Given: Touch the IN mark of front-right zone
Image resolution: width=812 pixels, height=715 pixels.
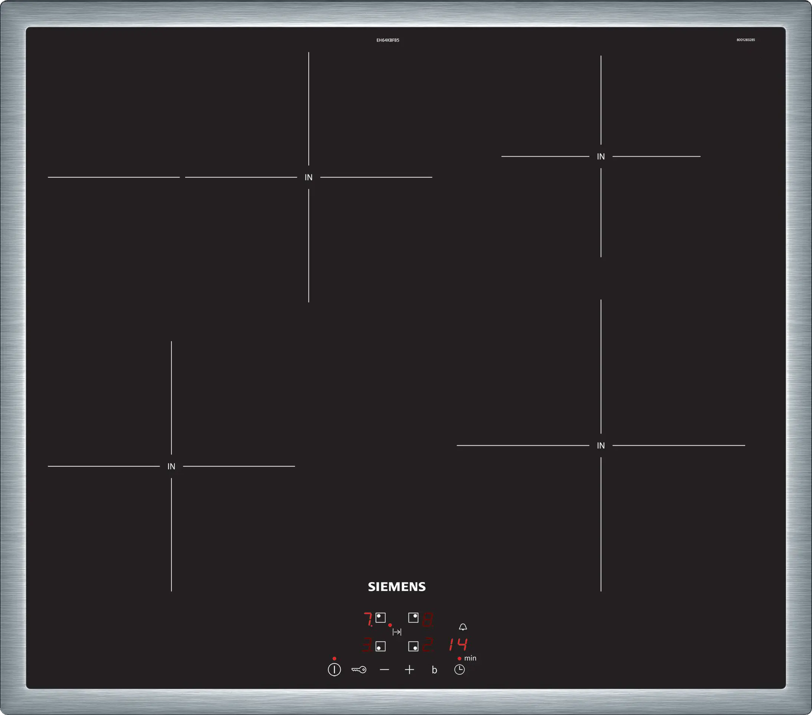Looking at the screenshot, I should [x=601, y=446].
